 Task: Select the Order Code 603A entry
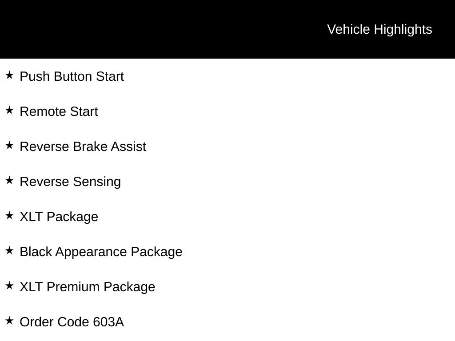[x=72, y=322]
